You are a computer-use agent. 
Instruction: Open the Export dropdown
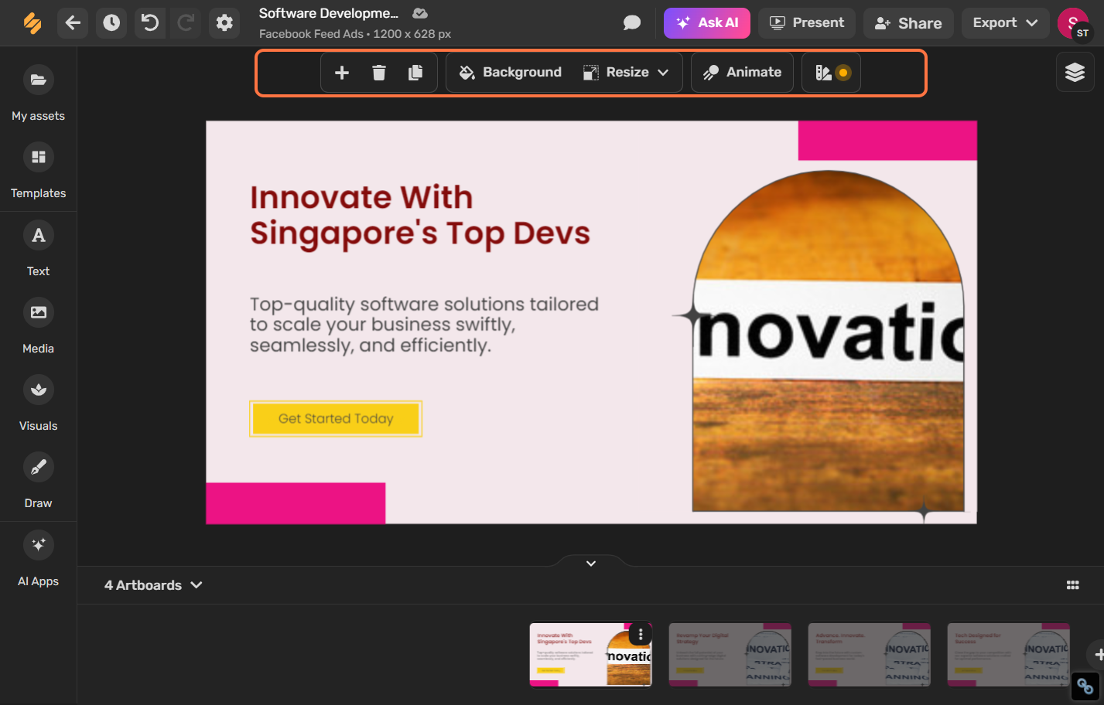[x=1005, y=23]
